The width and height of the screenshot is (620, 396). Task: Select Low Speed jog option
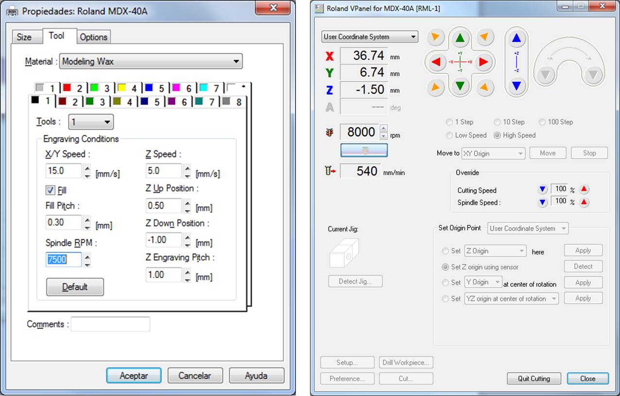(x=449, y=135)
